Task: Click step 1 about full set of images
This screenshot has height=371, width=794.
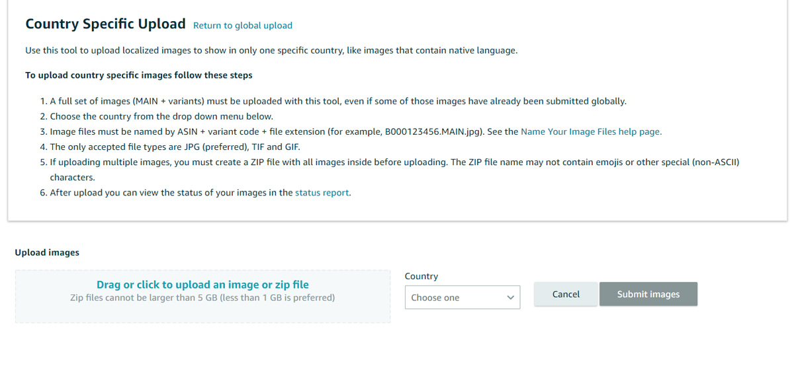Action: (337, 101)
